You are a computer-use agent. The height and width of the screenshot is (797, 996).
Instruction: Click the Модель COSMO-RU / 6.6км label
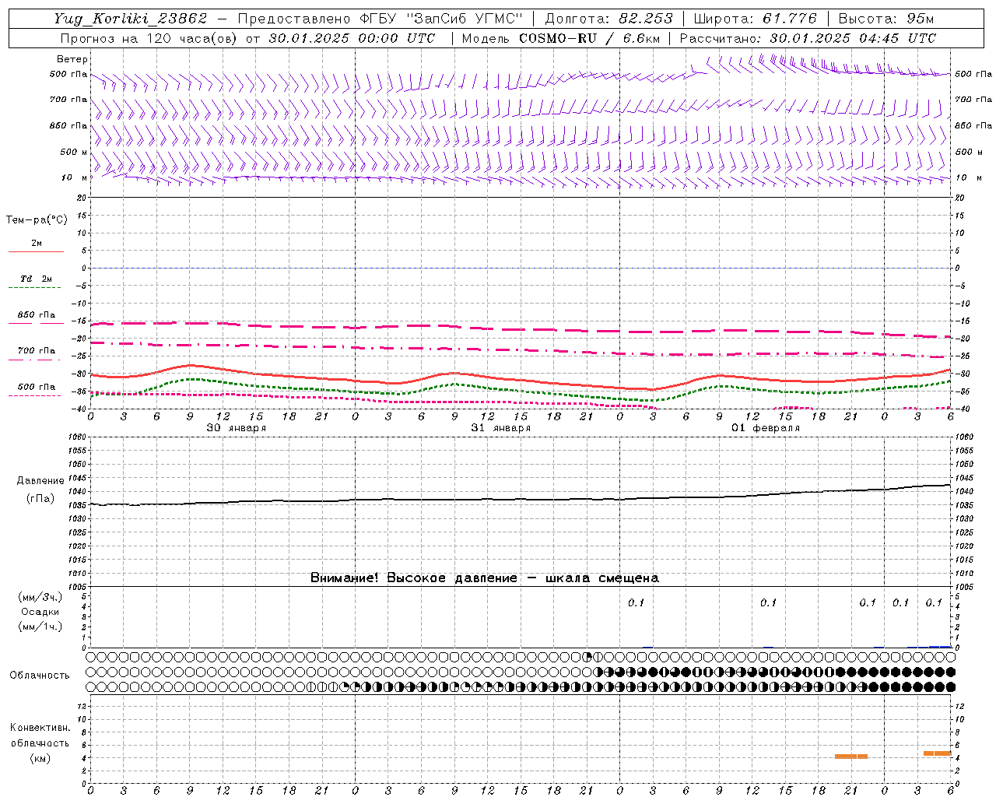tap(561, 38)
